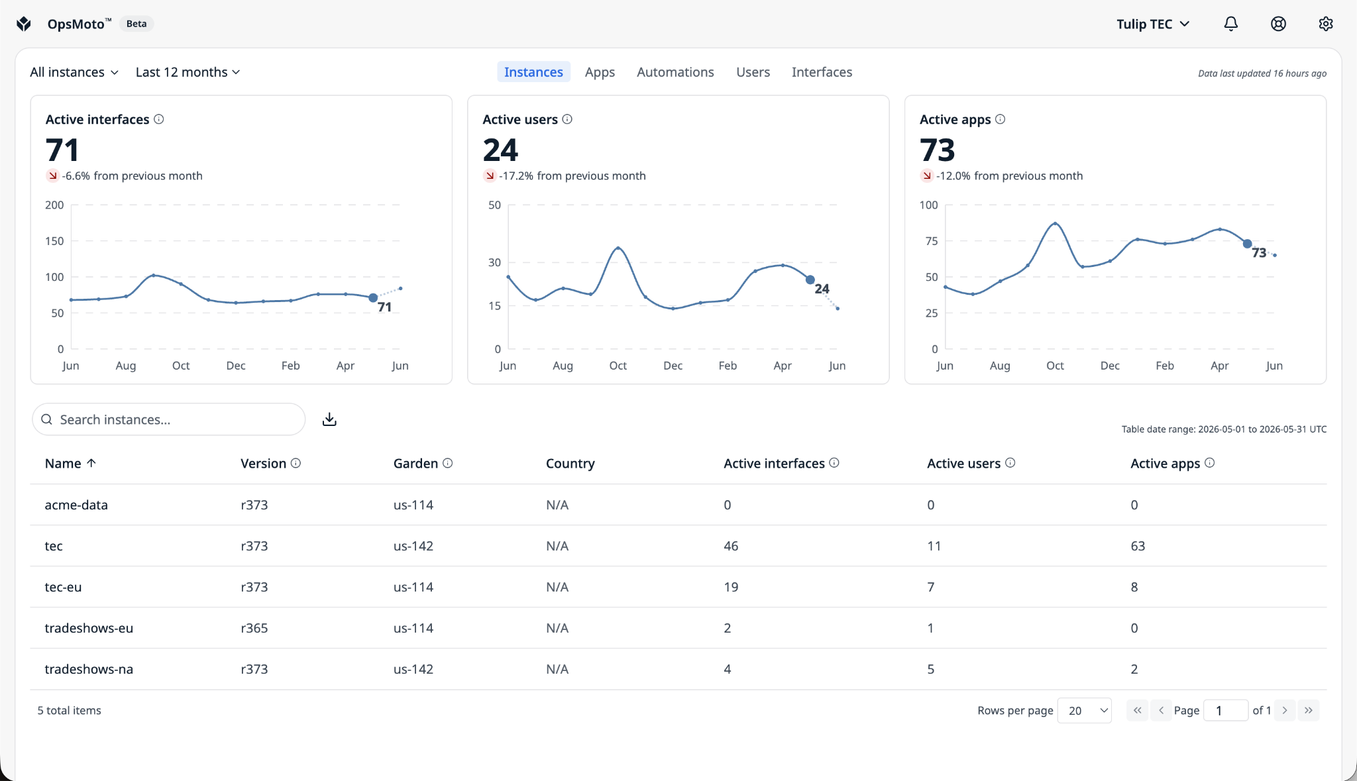This screenshot has width=1357, height=781.
Task: Click version r365 in tradeshows-eu row
Action: [x=254, y=628]
